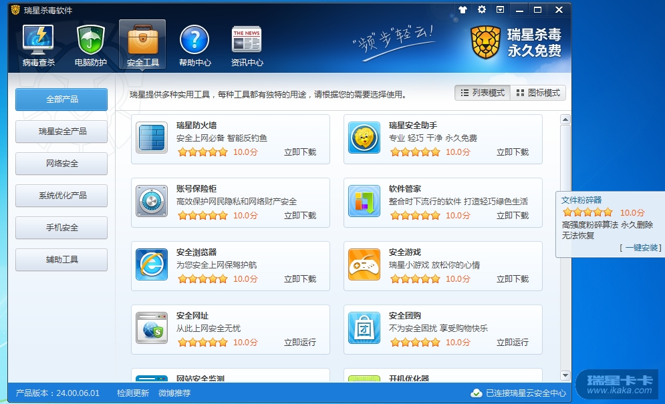Click the star rating of 瑞星防火墙
This screenshot has width=665, height=404.
point(203,152)
